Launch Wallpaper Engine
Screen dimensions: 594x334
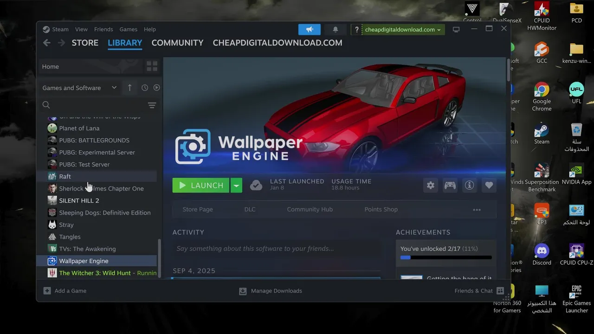(201, 186)
